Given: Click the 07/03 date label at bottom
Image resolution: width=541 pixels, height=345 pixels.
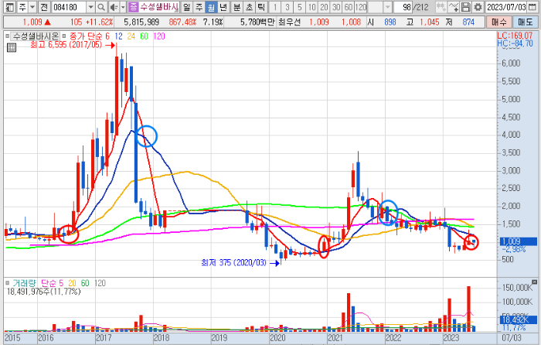Looking at the screenshot, I should click(x=512, y=337).
